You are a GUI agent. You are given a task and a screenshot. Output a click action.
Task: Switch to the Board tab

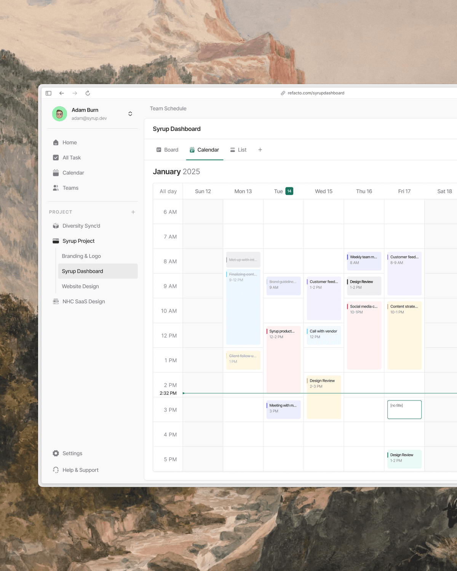(168, 150)
